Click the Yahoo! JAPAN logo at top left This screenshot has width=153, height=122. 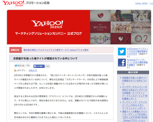[x=12, y=4]
